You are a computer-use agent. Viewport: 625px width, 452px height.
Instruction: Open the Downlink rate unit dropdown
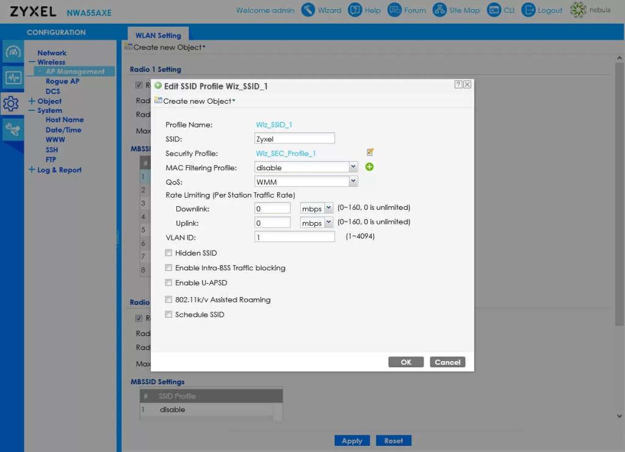[x=329, y=208]
